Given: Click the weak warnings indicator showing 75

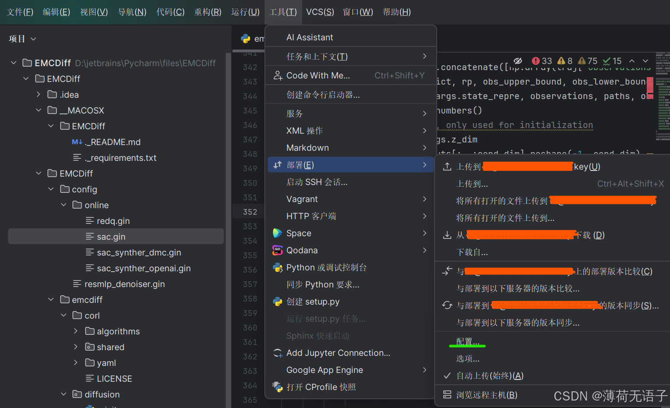Looking at the screenshot, I should (588, 61).
